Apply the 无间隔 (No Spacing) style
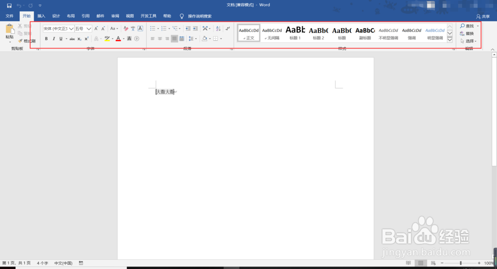The image size is (497, 269). [x=272, y=33]
